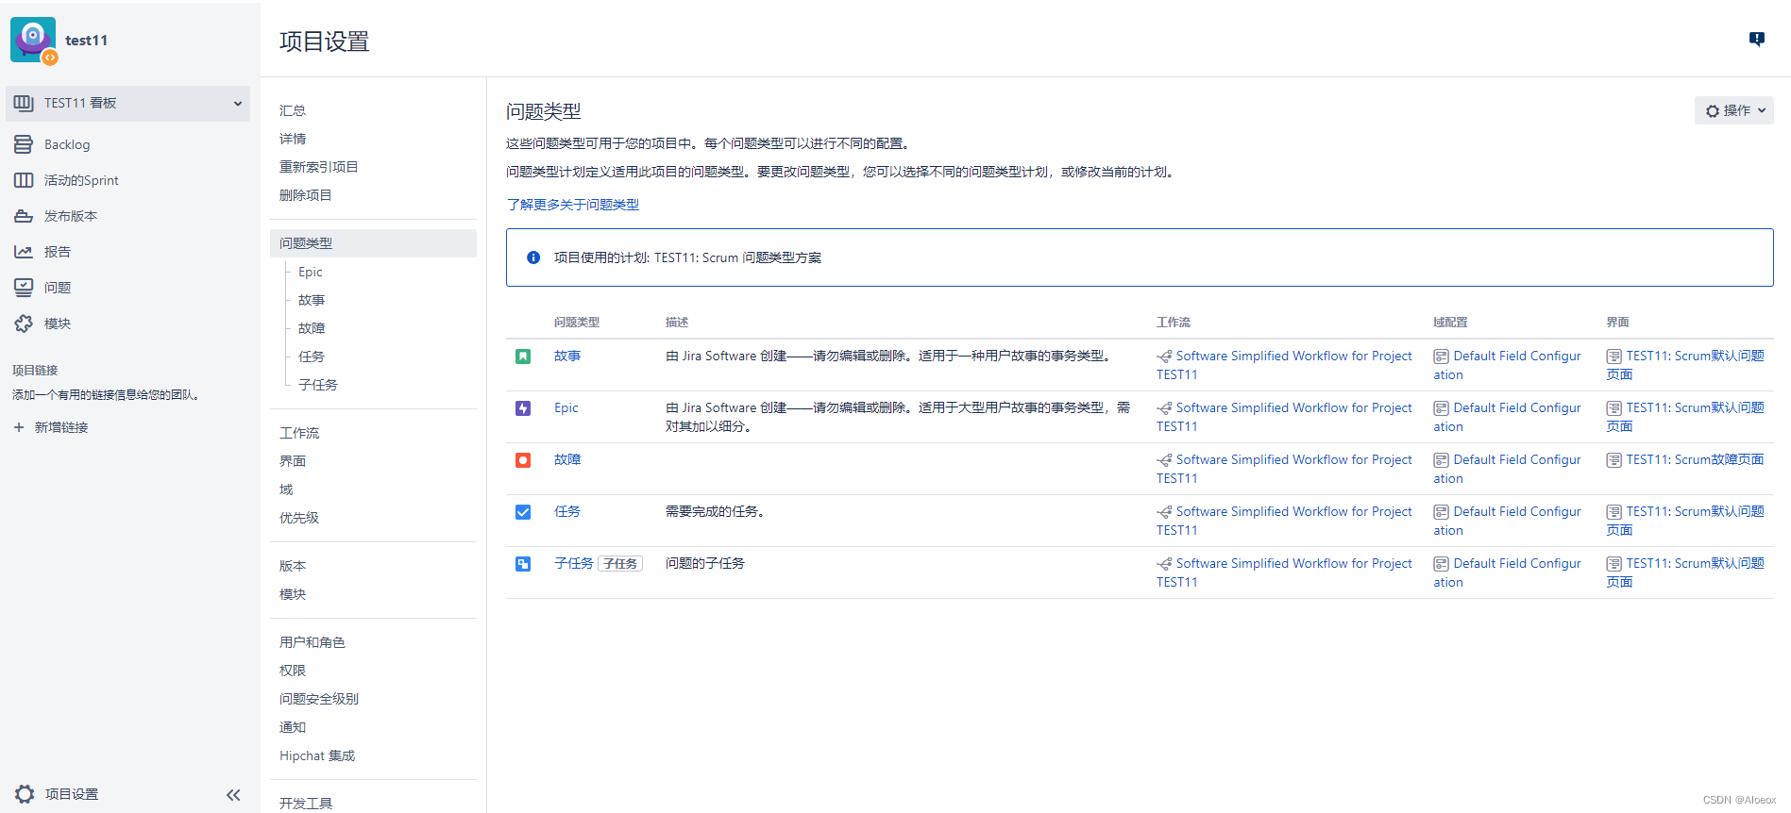This screenshot has width=1791, height=813.
Task: Click the purple Epic issue type icon
Action: [x=523, y=408]
